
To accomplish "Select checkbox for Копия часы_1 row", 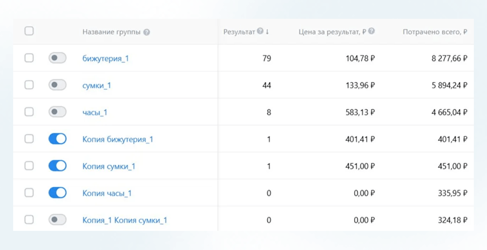I will coord(29,193).
